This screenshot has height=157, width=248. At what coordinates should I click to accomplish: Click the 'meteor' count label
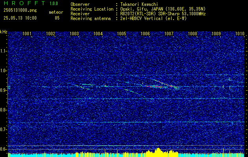click(56, 12)
